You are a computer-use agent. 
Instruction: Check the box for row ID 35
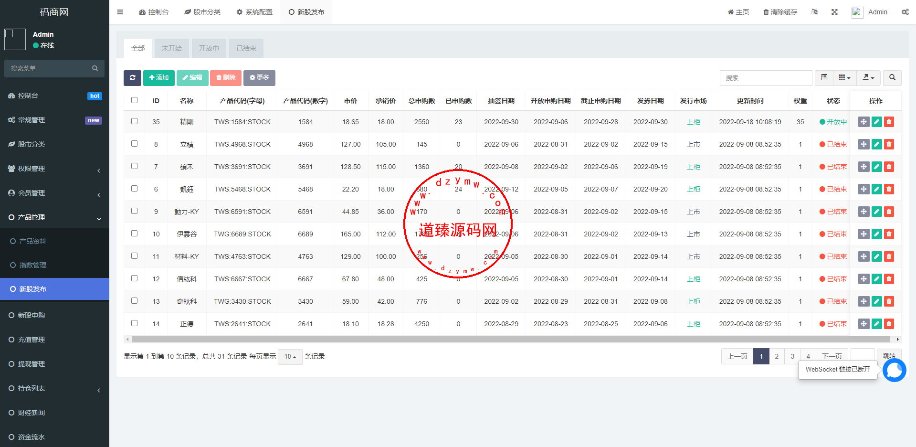[134, 121]
